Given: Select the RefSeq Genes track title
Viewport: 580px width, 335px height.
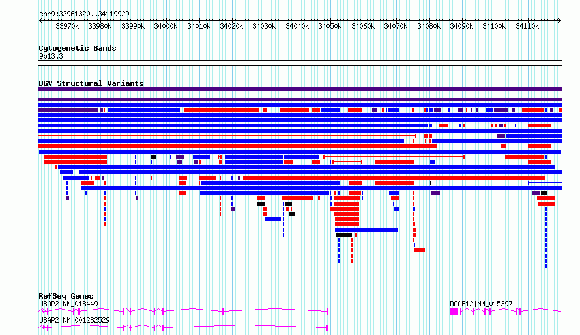Looking at the screenshot, I should coord(66,296).
